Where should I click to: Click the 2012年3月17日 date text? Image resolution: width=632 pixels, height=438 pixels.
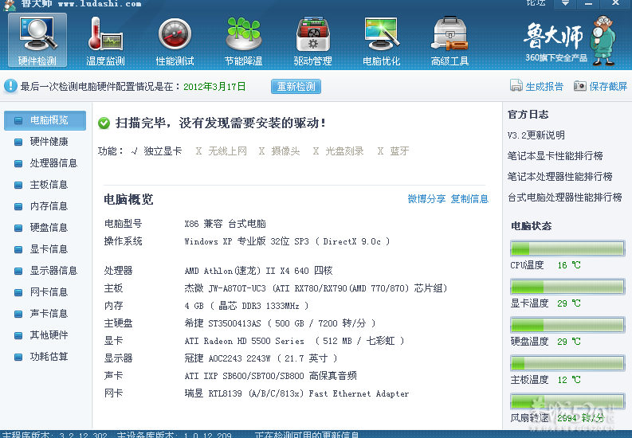pos(214,87)
